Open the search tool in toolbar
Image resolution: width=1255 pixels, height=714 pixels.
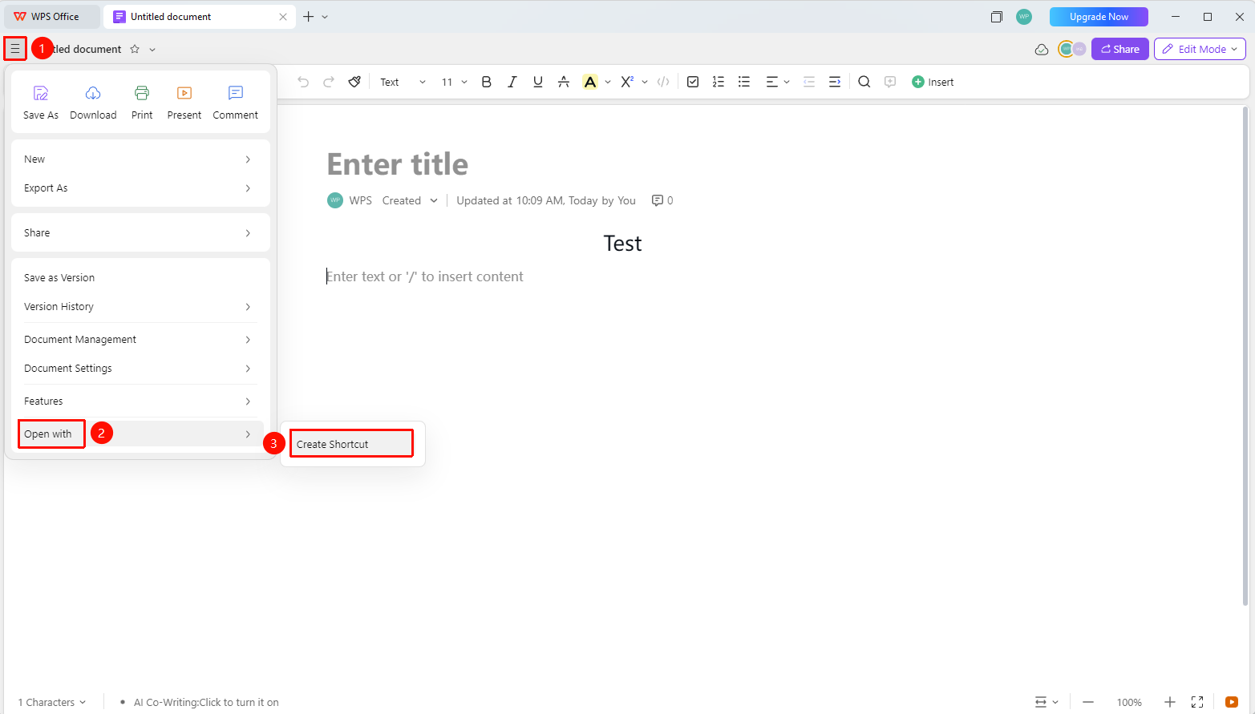coord(864,82)
